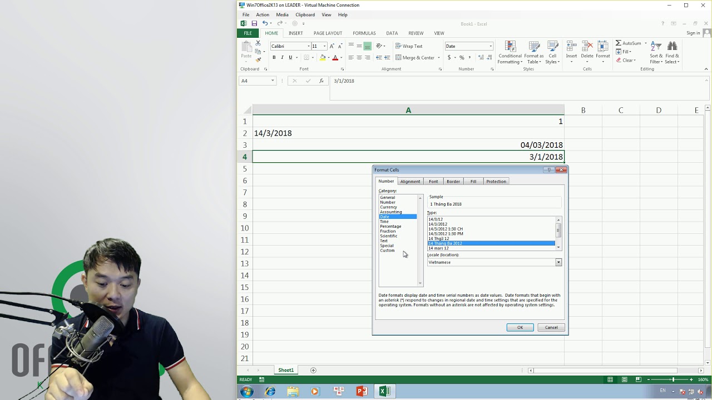This screenshot has width=712, height=400.
Task: Select Top Align in the Alignment group
Action: [x=351, y=46]
